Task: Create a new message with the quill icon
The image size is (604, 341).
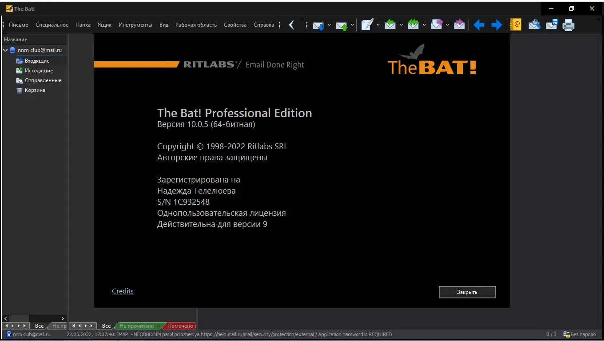Action: click(367, 25)
